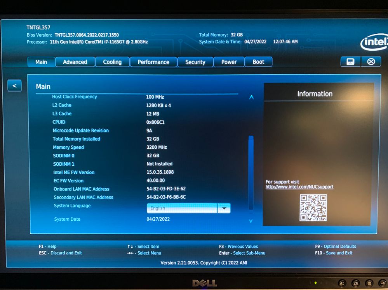The height and width of the screenshot is (290, 388).
Task: Click Enter - Select Sub-Menu hint
Action: point(242,253)
